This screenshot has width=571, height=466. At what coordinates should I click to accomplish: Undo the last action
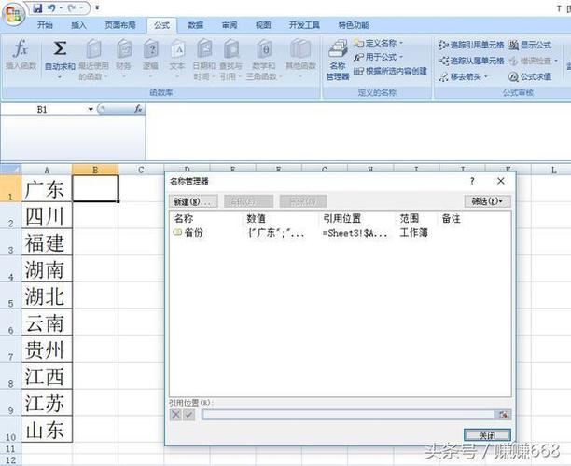(x=51, y=8)
